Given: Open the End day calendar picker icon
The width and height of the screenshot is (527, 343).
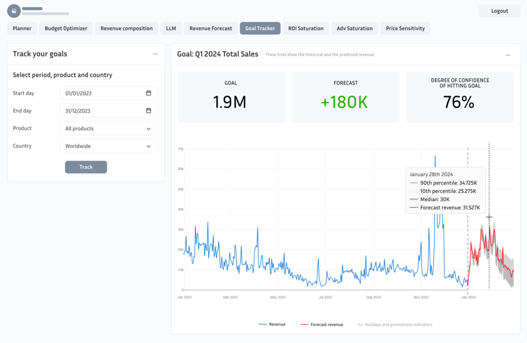Looking at the screenshot, I should (x=149, y=111).
